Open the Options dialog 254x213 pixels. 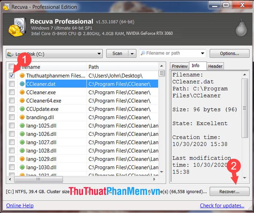[x=229, y=54]
